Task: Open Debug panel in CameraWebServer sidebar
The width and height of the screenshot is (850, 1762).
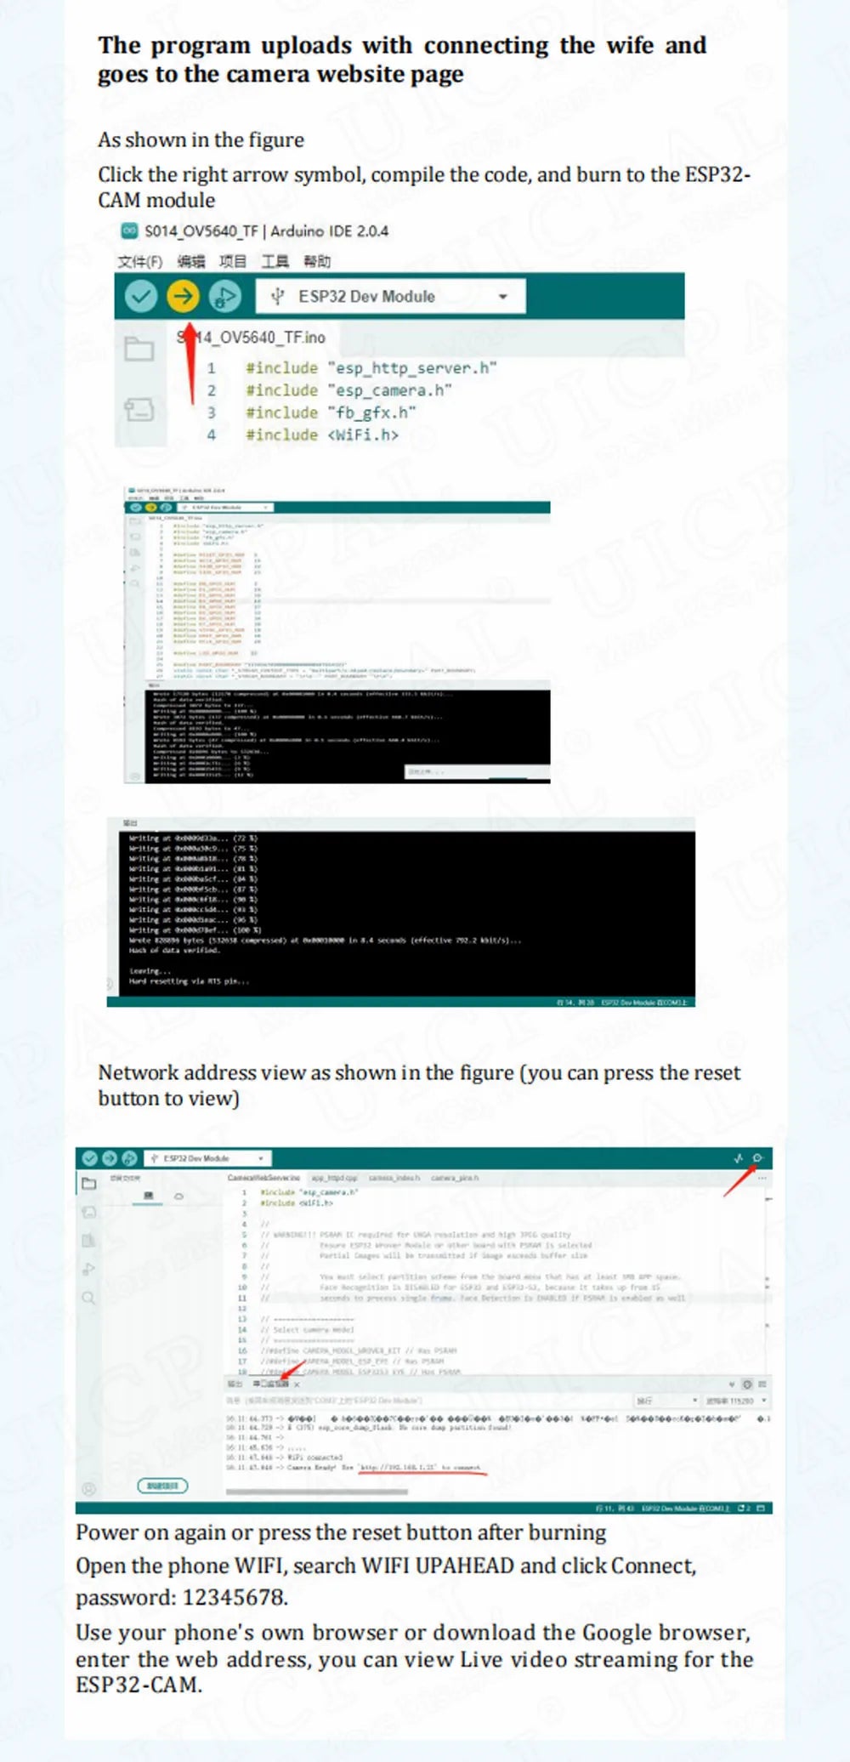Action: (x=88, y=1269)
